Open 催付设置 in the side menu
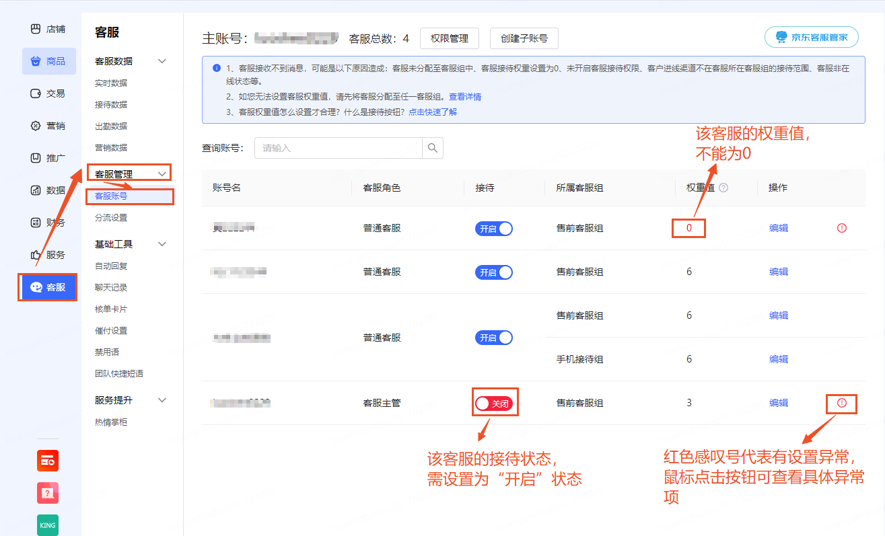885x536 pixels. click(111, 331)
